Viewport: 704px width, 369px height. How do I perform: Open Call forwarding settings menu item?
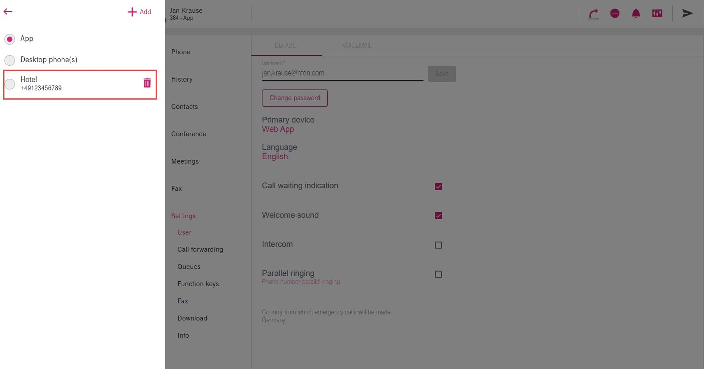[x=200, y=249]
